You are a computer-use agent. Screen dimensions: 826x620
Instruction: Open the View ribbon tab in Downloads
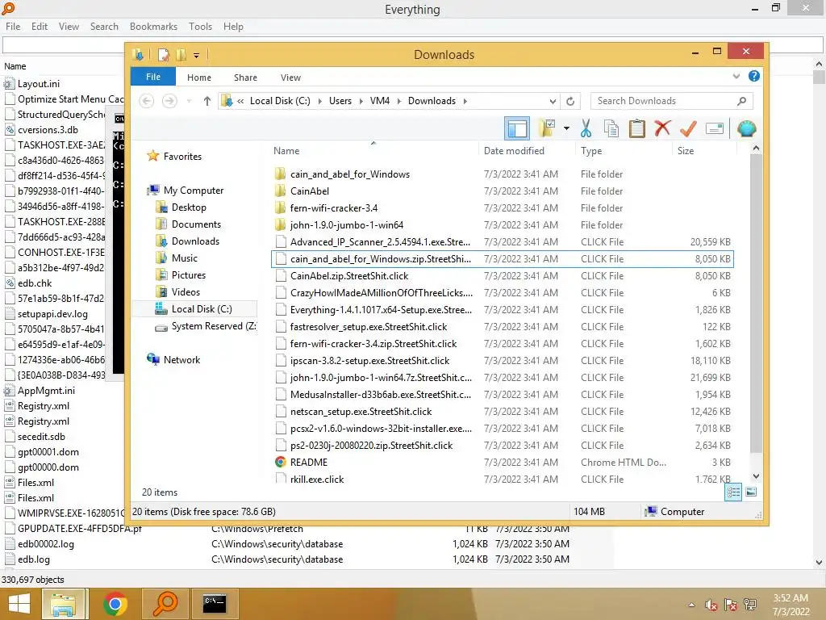click(x=290, y=77)
